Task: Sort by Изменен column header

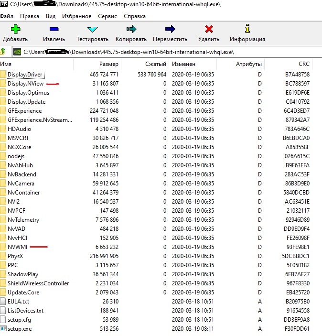Action: pyautogui.click(x=193, y=64)
